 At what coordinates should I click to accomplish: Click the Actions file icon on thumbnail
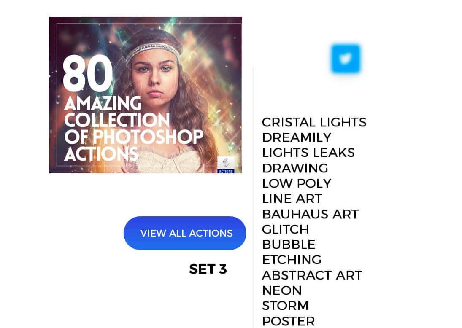click(x=226, y=165)
